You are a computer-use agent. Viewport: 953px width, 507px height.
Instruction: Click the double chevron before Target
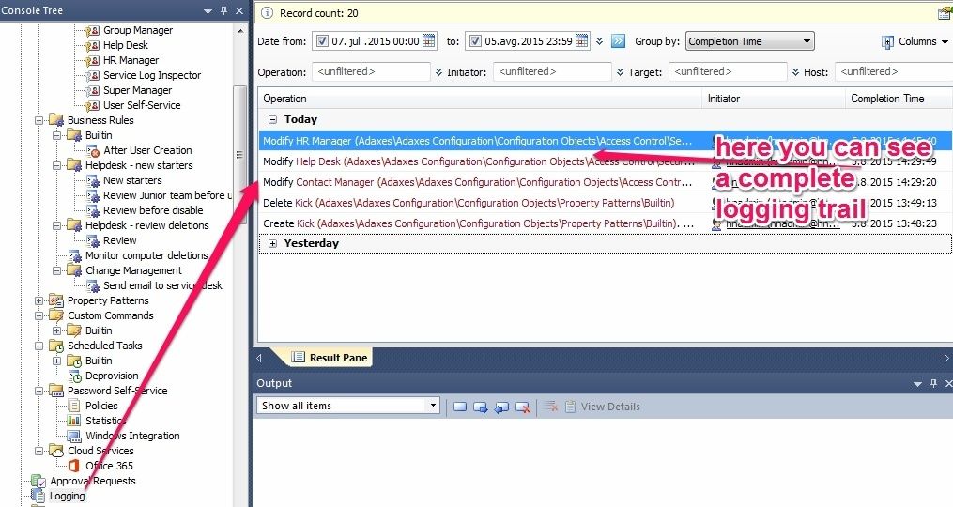pyautogui.click(x=620, y=71)
